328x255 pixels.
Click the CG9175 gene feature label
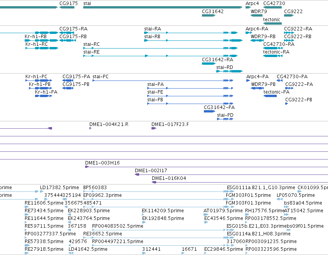69,3
